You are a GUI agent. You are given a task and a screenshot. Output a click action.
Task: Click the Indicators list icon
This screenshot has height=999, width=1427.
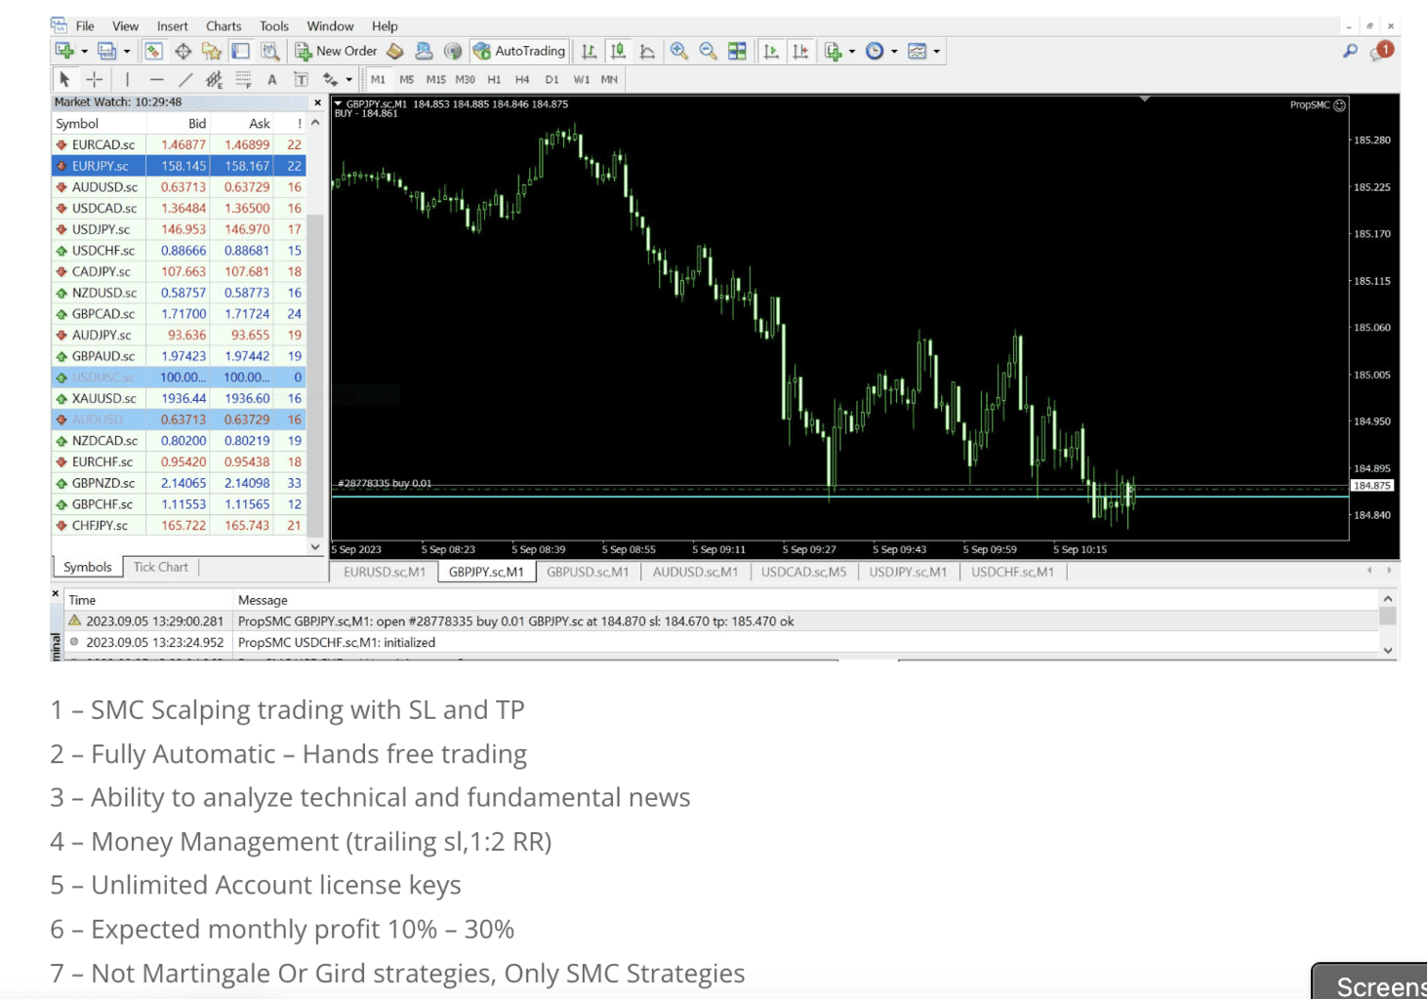coord(833,51)
